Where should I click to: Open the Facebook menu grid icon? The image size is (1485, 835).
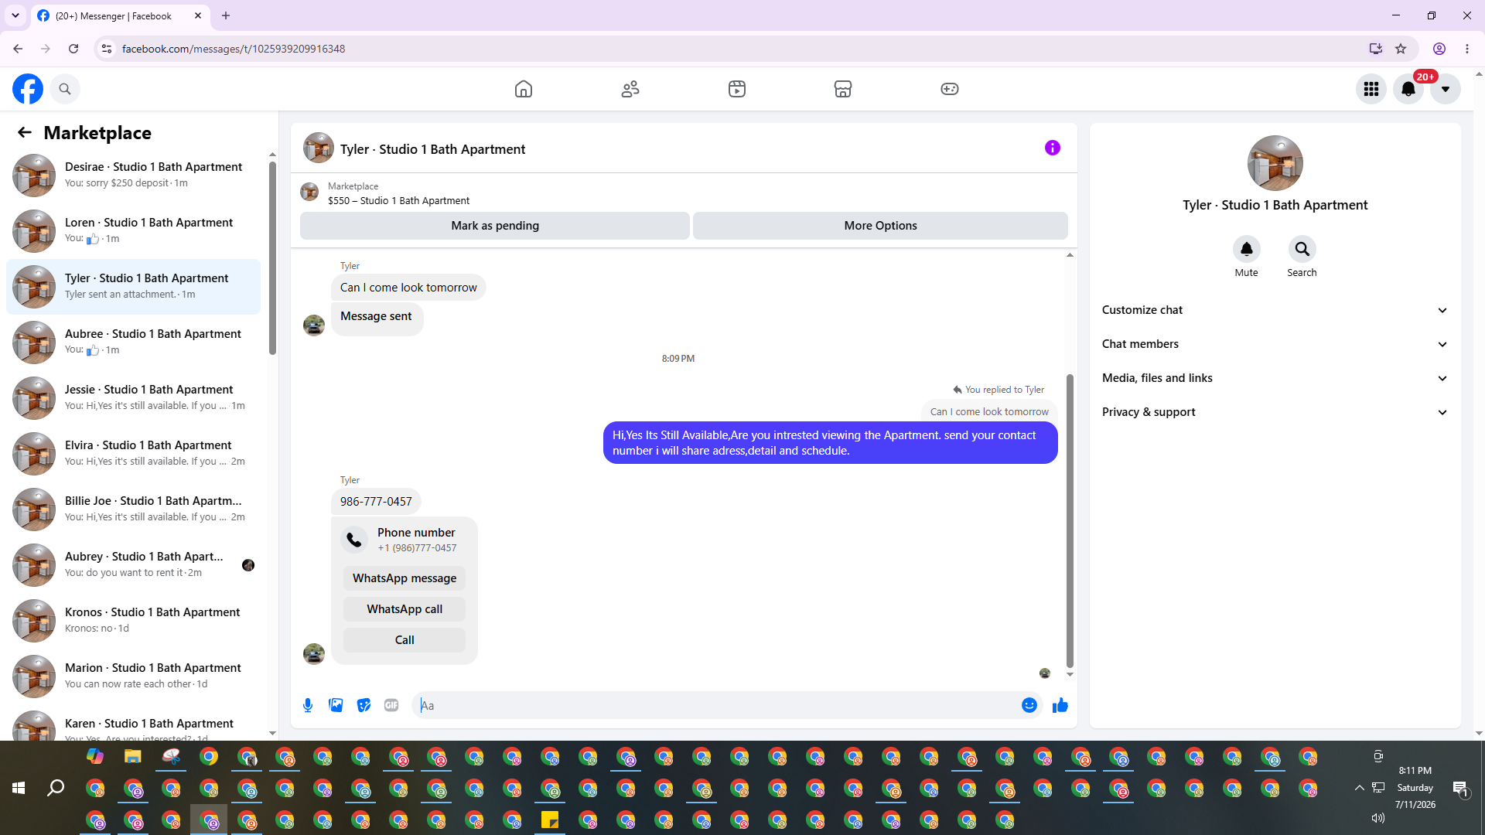pyautogui.click(x=1371, y=89)
